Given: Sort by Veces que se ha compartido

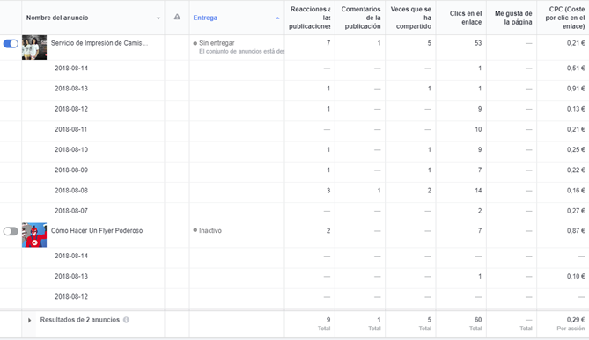Looking at the screenshot, I should click(411, 18).
